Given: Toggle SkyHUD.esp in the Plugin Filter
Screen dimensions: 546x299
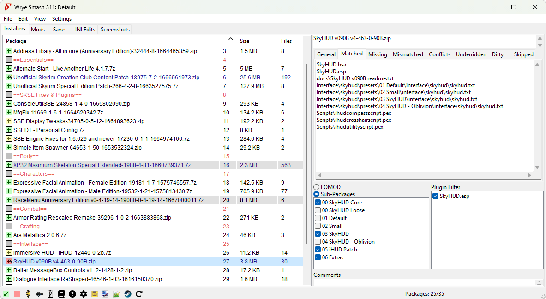Looking at the screenshot, I should [x=435, y=196].
